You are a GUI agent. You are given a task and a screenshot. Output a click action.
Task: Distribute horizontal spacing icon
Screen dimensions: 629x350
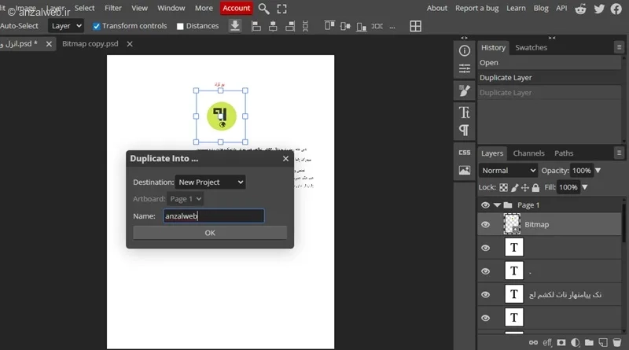(377, 26)
